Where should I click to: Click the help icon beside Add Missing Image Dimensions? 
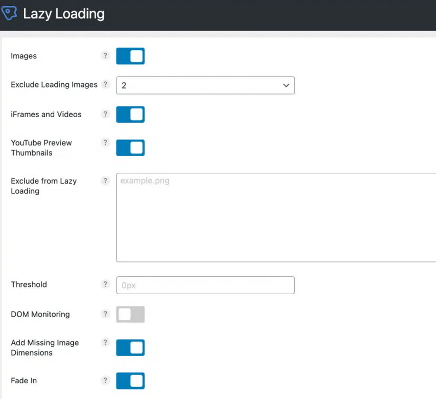pos(105,342)
